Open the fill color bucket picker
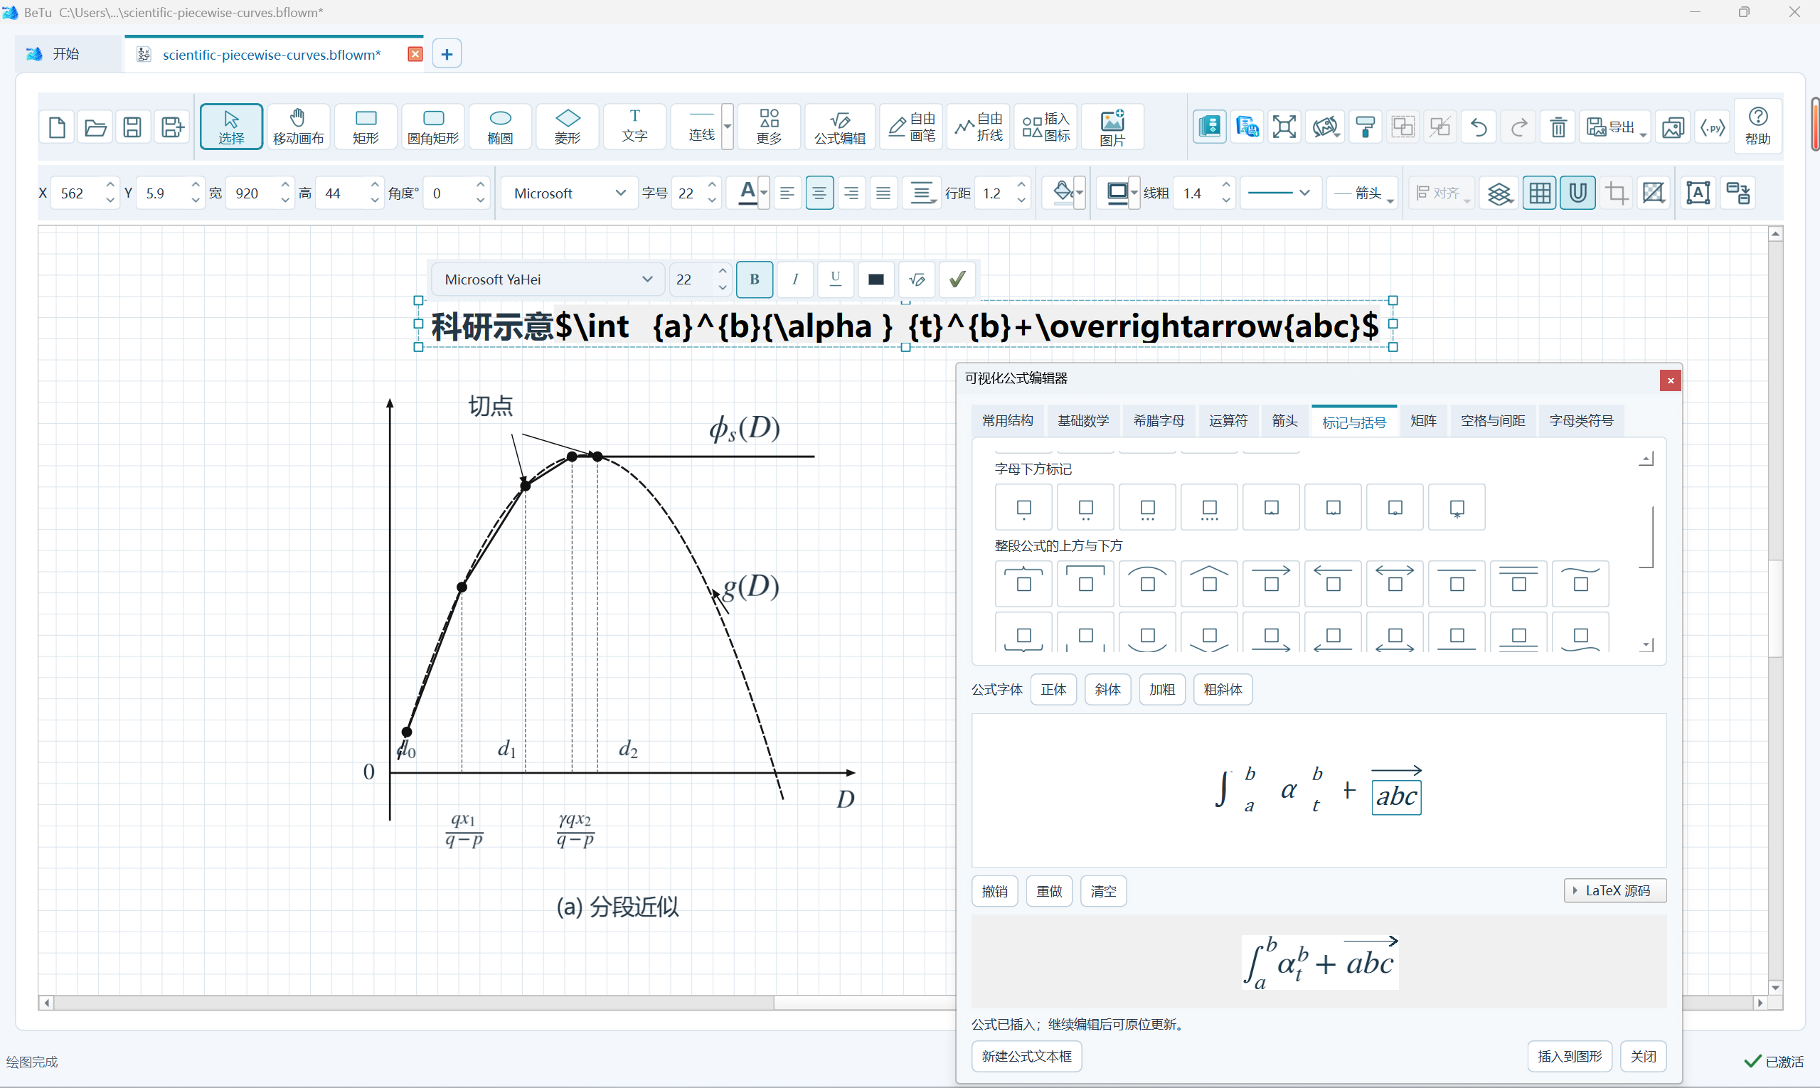The height and width of the screenshot is (1088, 1820). [1063, 193]
